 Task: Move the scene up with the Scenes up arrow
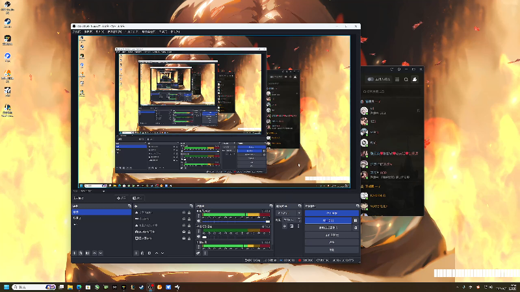click(x=94, y=253)
